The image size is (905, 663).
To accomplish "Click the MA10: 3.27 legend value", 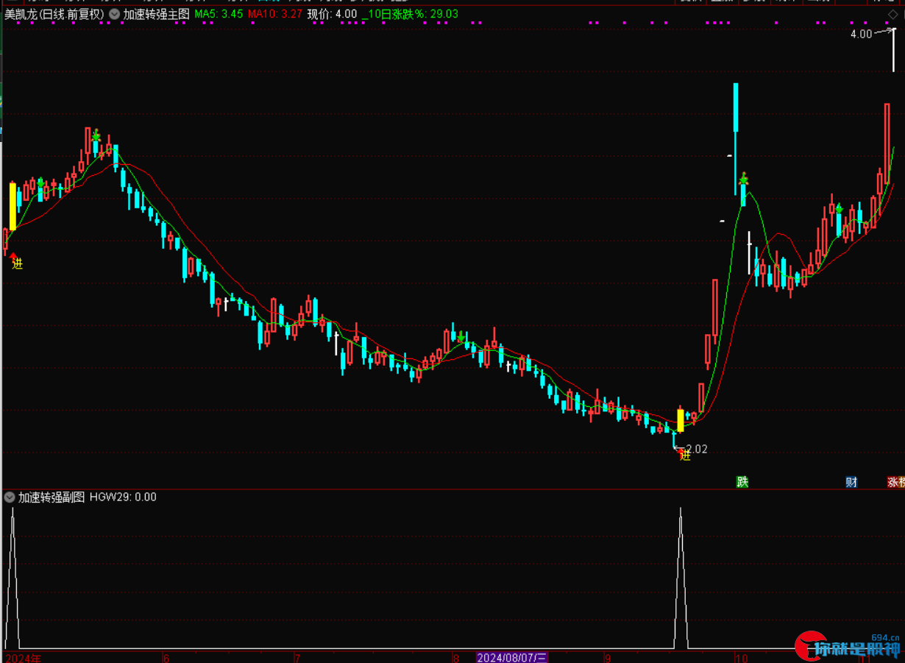I will [x=274, y=14].
